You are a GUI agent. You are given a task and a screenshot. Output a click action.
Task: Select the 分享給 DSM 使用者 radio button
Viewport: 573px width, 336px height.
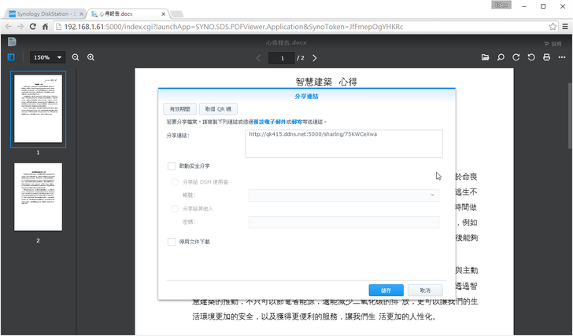(x=175, y=182)
